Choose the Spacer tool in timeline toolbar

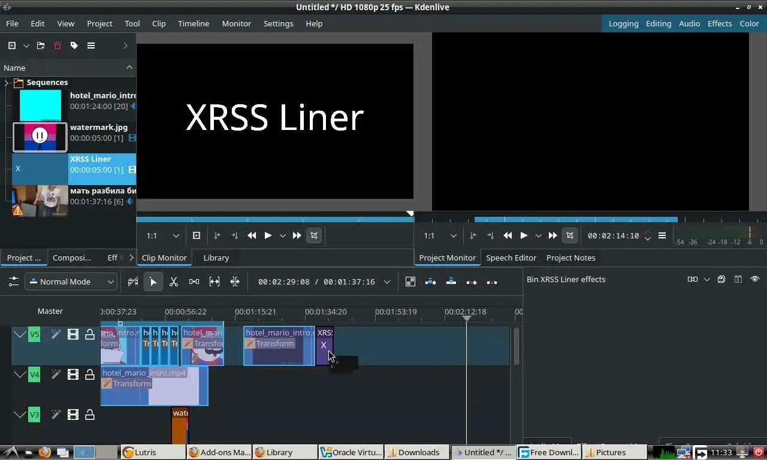coord(194,282)
